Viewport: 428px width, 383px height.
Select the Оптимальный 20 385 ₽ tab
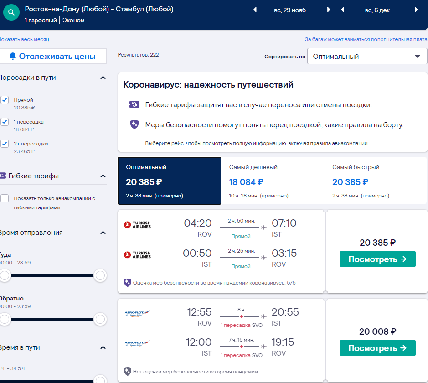click(169, 181)
